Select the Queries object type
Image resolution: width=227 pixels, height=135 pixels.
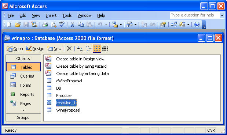click(23, 76)
